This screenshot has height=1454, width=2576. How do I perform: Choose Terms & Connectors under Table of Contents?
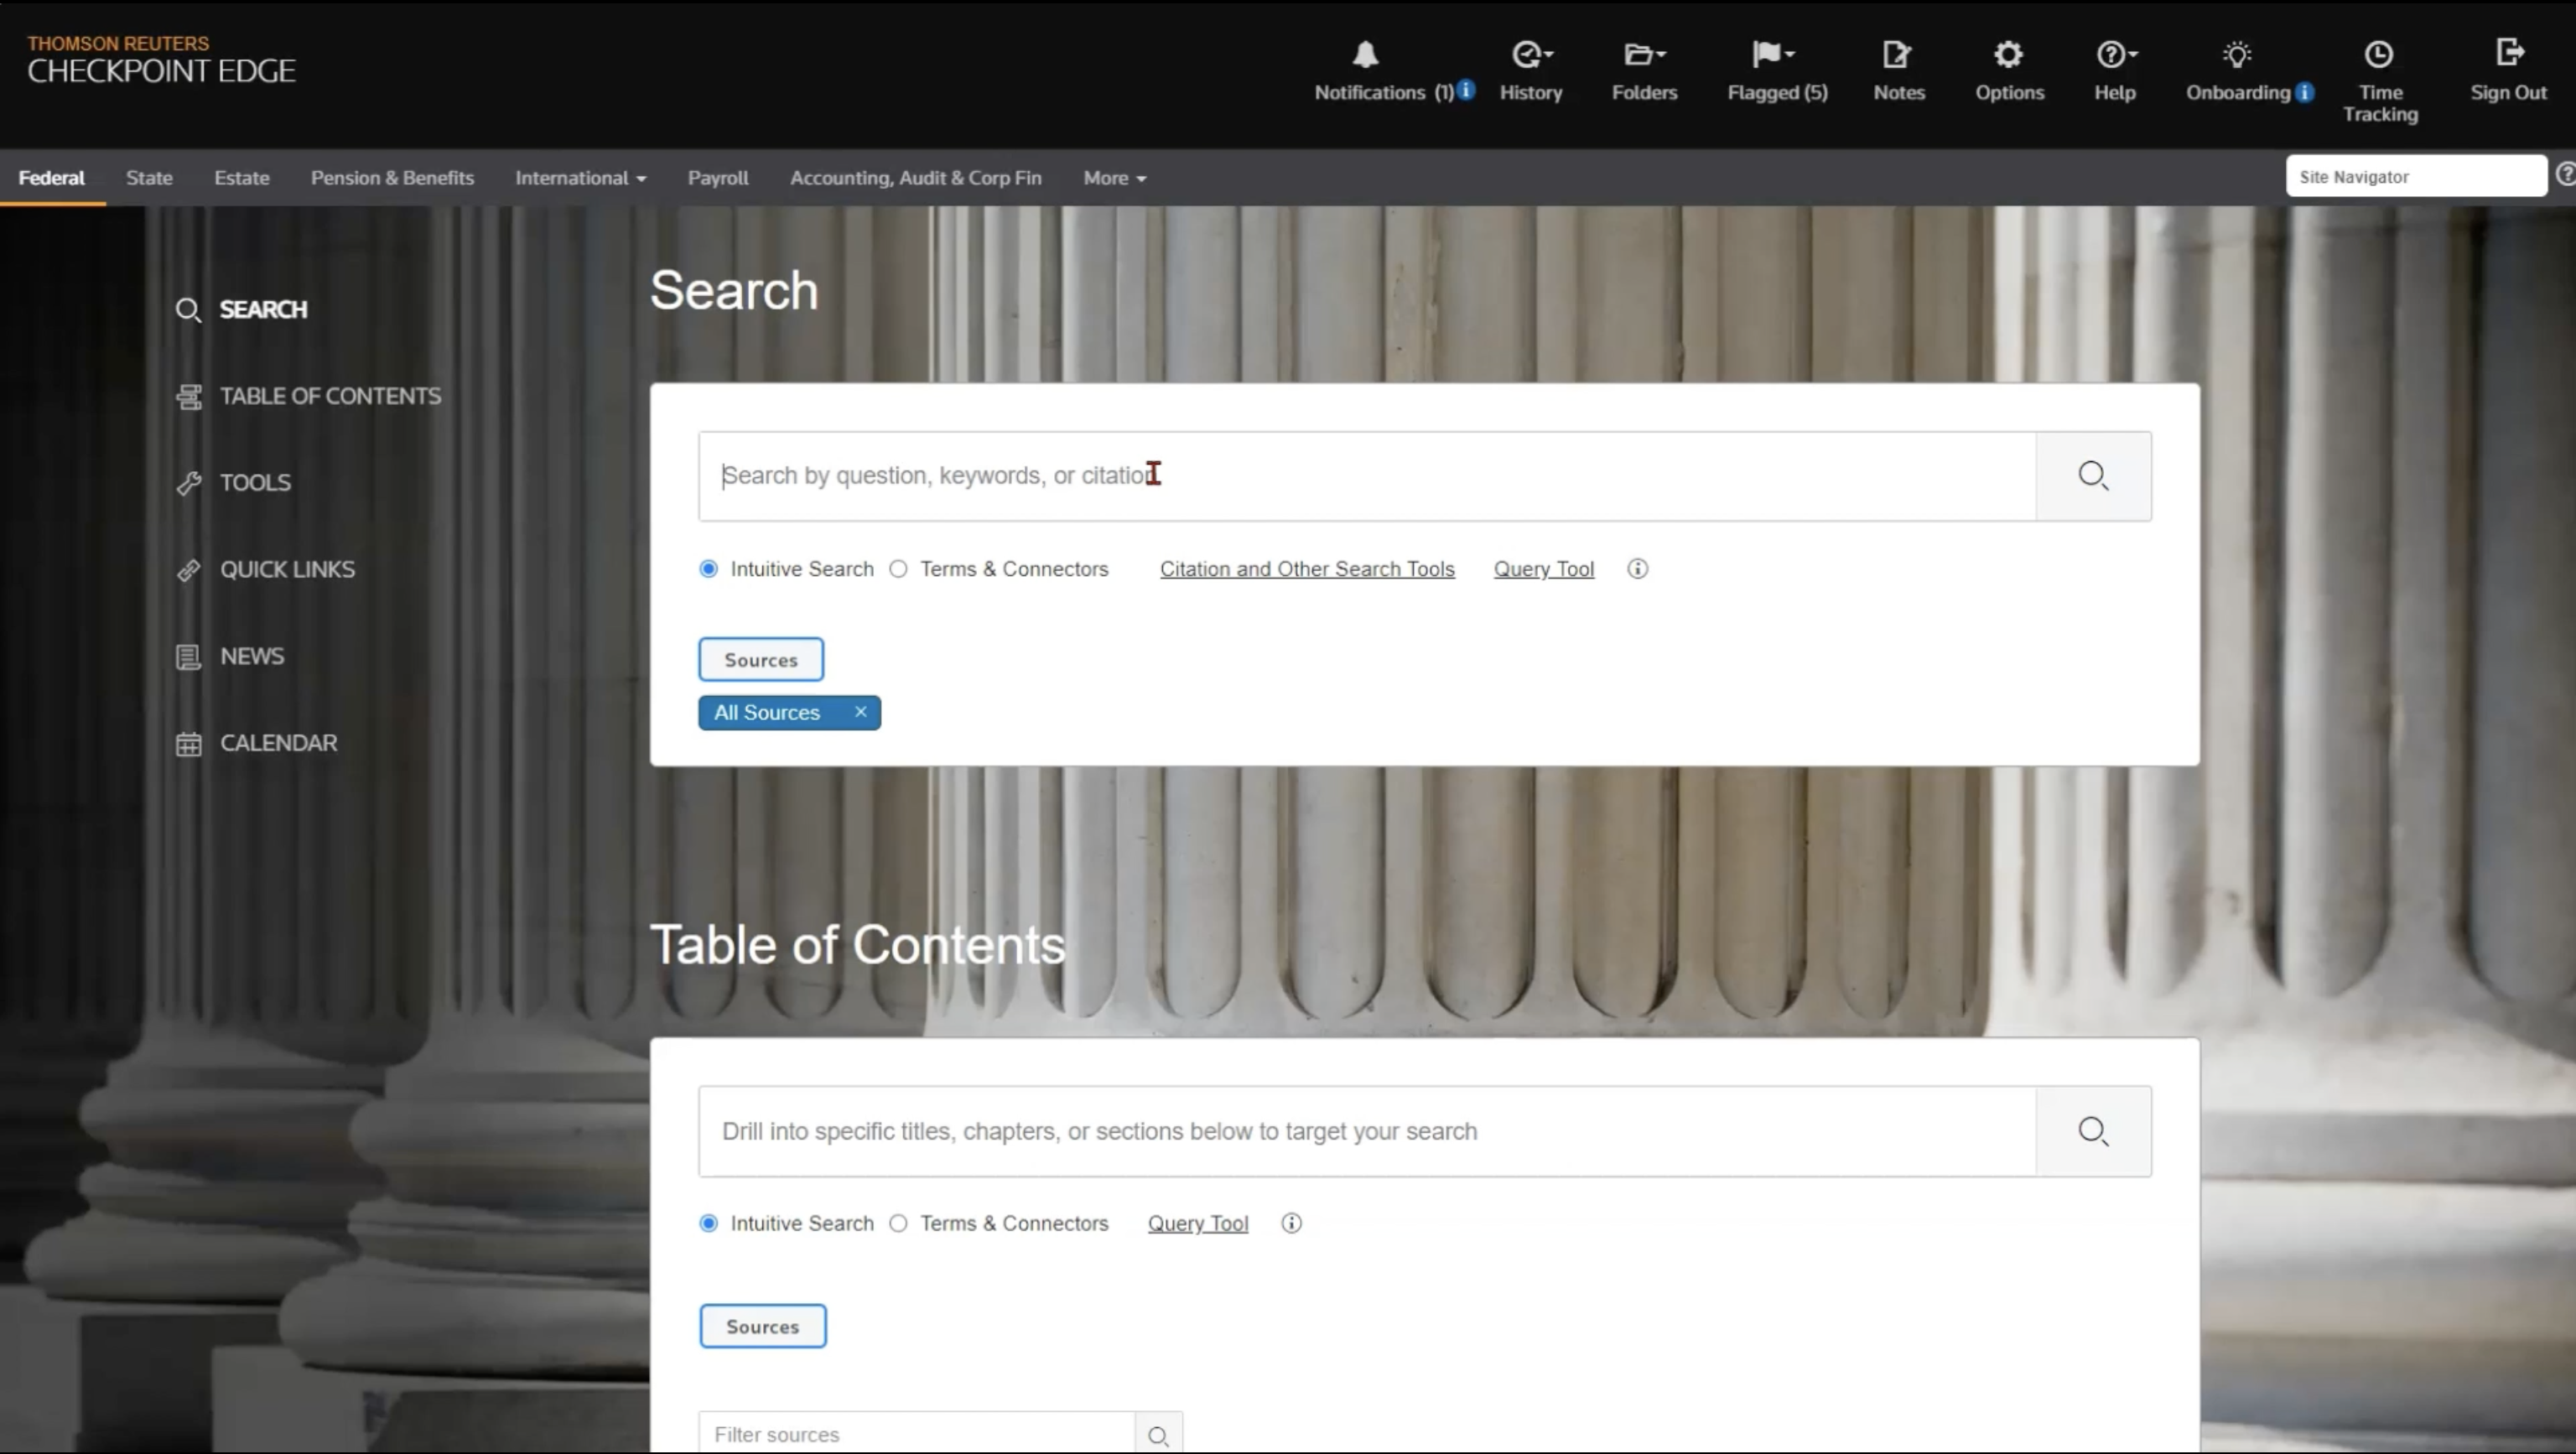coord(899,1223)
